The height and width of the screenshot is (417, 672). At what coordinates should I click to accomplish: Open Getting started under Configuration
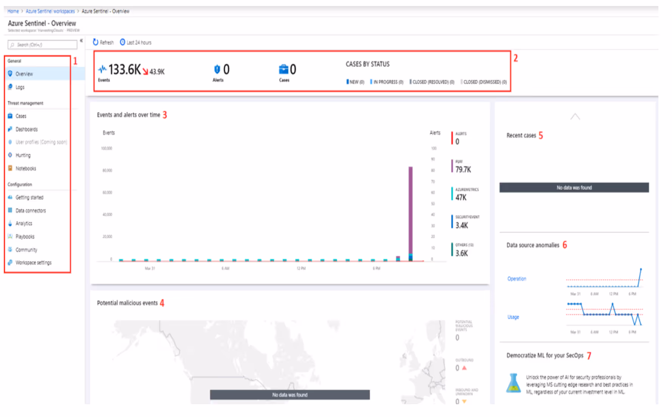[x=29, y=198]
